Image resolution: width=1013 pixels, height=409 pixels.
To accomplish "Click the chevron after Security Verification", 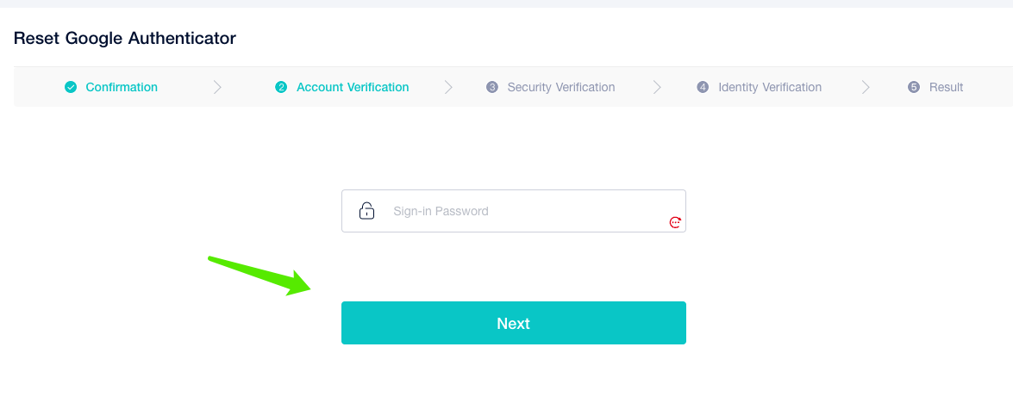I will tap(657, 87).
